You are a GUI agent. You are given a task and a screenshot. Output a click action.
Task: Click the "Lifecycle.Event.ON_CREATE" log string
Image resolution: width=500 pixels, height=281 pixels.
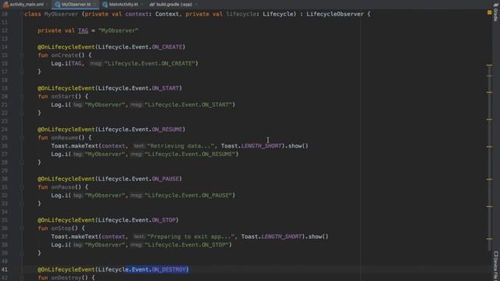click(149, 63)
